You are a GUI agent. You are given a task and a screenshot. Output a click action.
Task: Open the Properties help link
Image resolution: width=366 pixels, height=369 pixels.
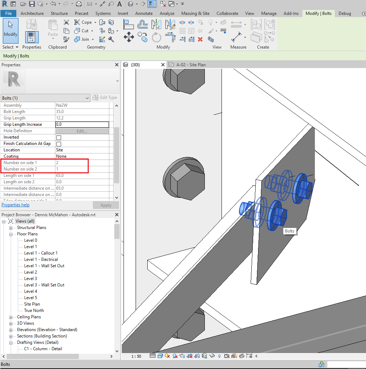coord(15,205)
